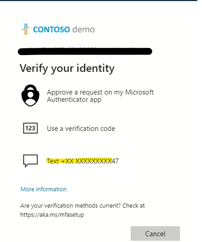Click the 'Are your verification methods current?' text

click(x=70, y=206)
